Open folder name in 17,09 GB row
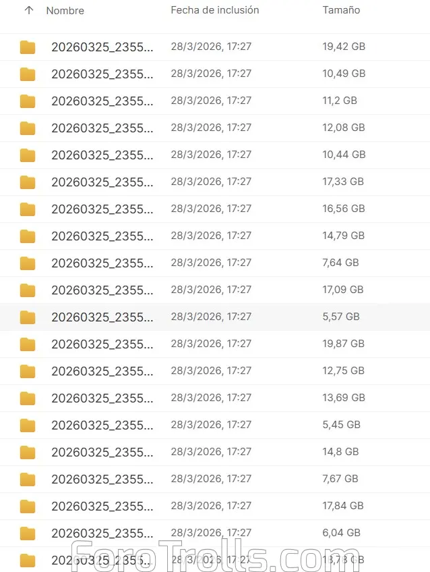 coord(102,290)
